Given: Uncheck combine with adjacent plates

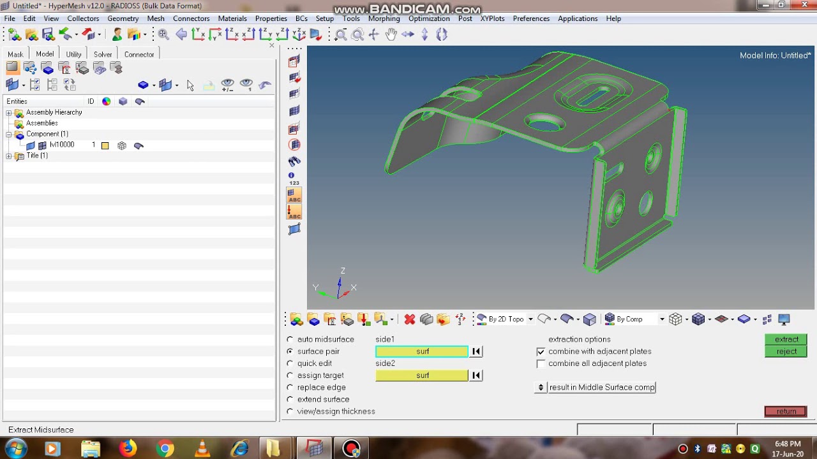Looking at the screenshot, I should [541, 352].
